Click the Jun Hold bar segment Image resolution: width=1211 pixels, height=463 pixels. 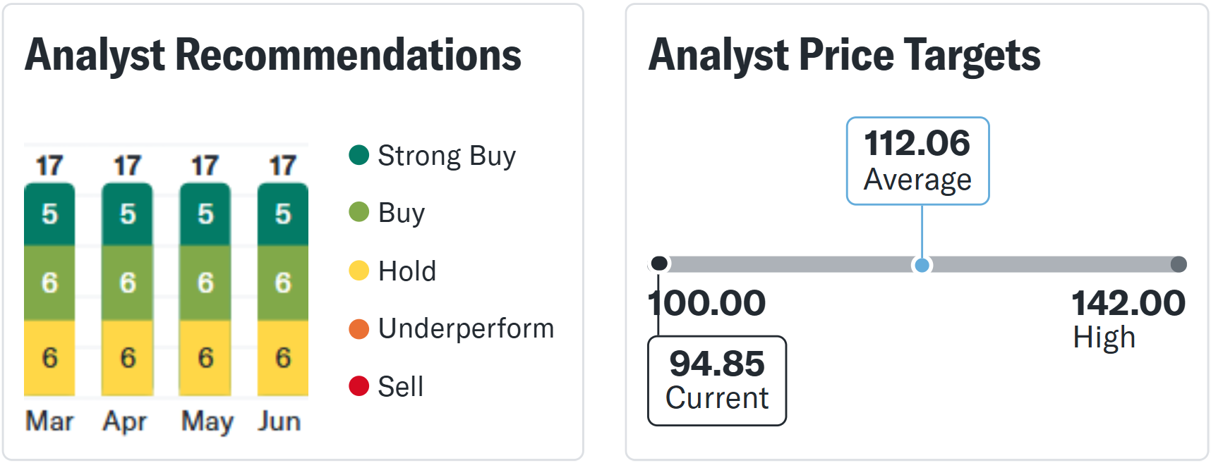282,357
